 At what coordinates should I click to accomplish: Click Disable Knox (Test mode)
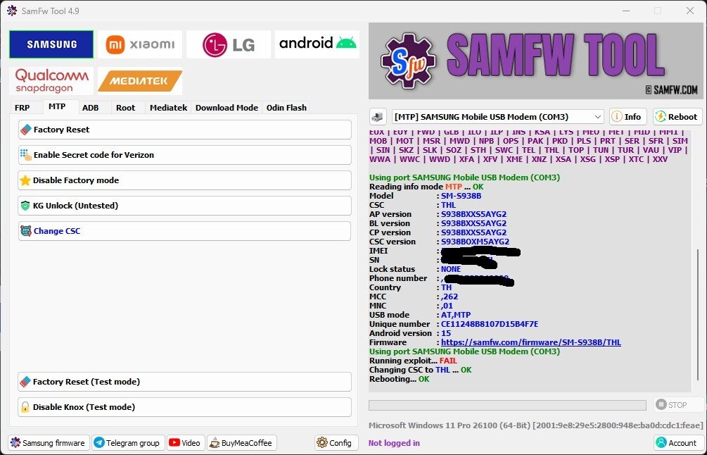[x=184, y=407]
